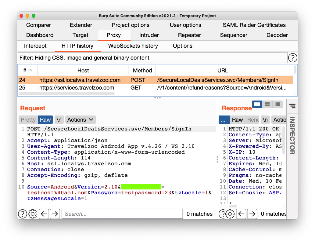Viewport: 315px width, 242px height.
Task: Switch to the Dashboard tab
Action: pos(40,35)
